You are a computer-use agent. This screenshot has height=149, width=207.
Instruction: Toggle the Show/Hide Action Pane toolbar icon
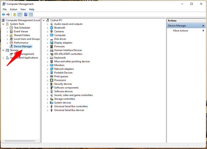(x=31, y=14)
